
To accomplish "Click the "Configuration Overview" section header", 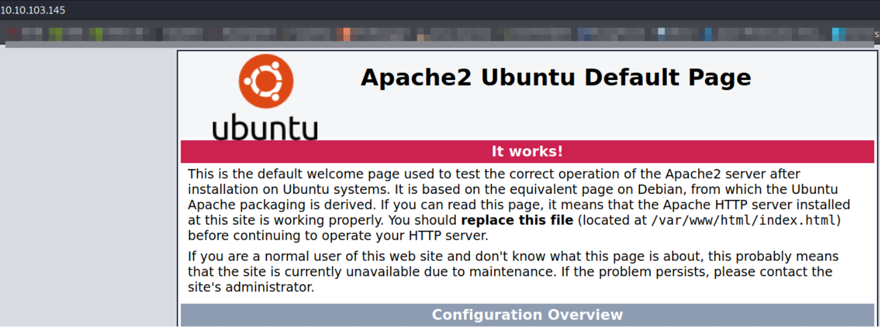I will point(527,315).
